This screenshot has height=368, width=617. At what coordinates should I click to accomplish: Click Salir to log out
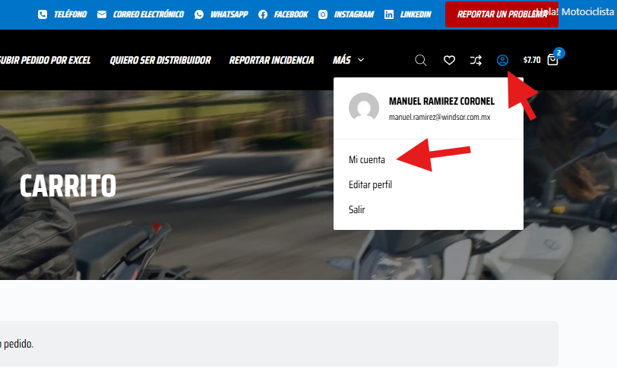[357, 209]
